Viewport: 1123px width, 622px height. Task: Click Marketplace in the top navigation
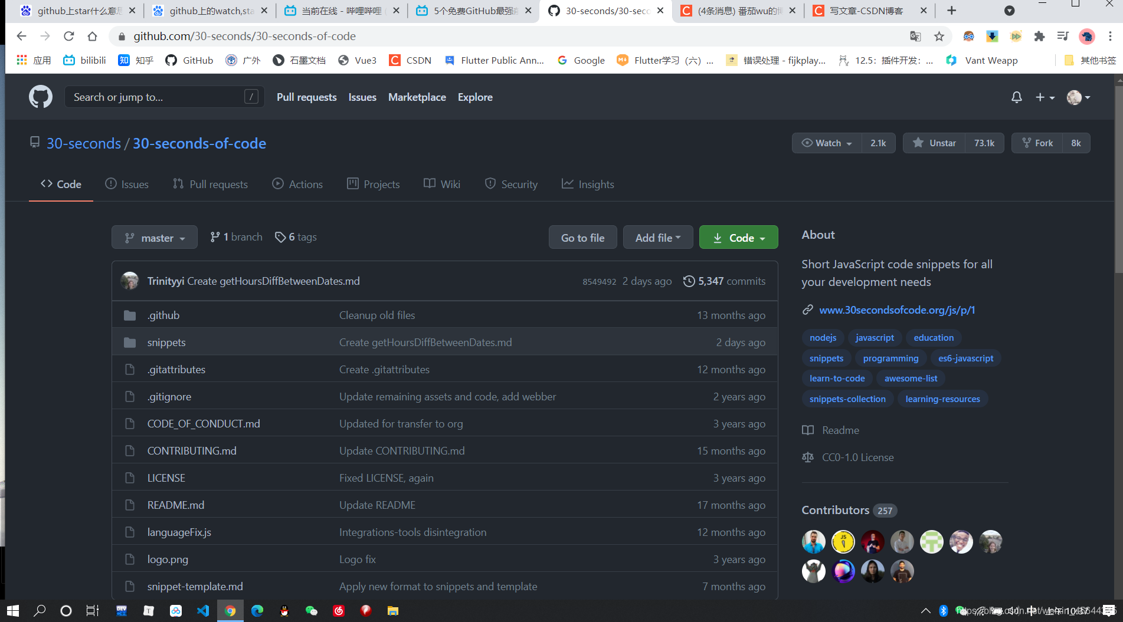click(x=417, y=97)
